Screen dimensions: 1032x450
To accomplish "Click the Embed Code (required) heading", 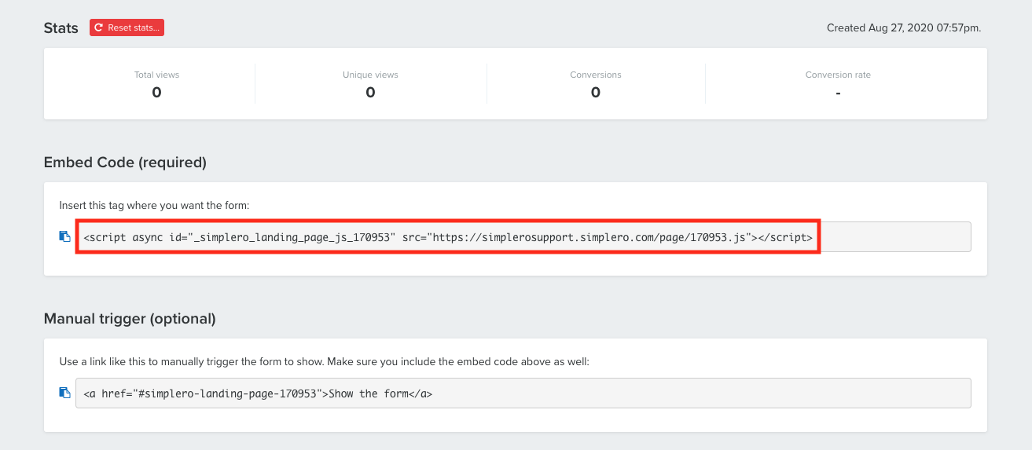I will (125, 163).
